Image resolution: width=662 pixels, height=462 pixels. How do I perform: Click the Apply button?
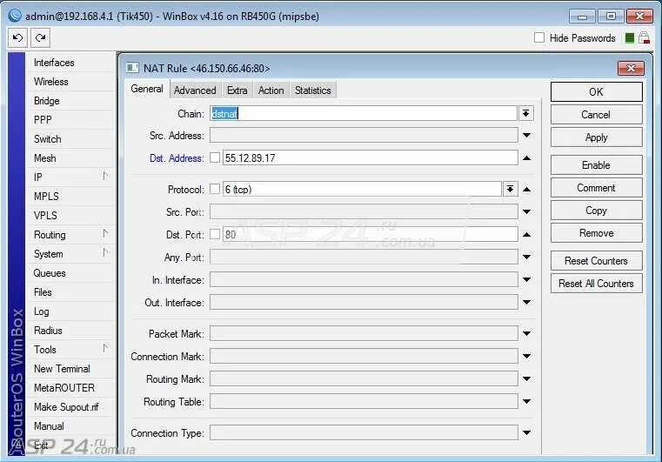[596, 137]
